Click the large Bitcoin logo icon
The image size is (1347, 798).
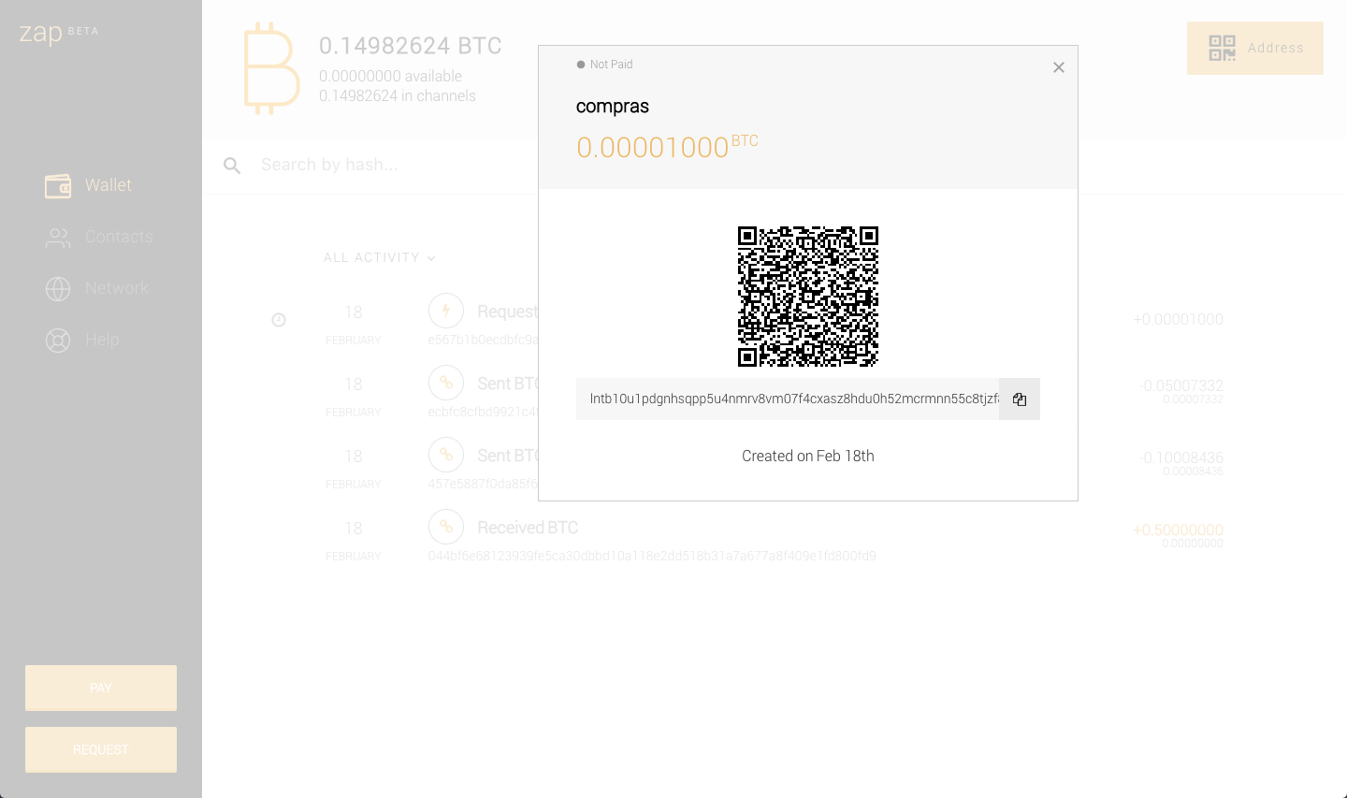[x=271, y=68]
